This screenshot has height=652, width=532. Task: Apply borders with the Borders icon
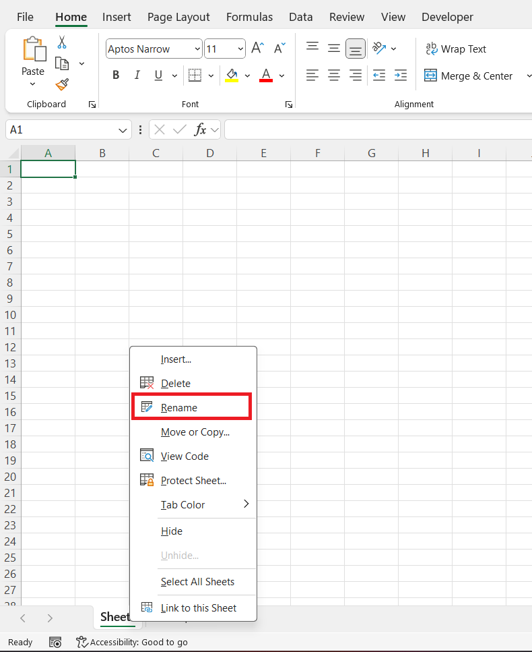coord(195,76)
